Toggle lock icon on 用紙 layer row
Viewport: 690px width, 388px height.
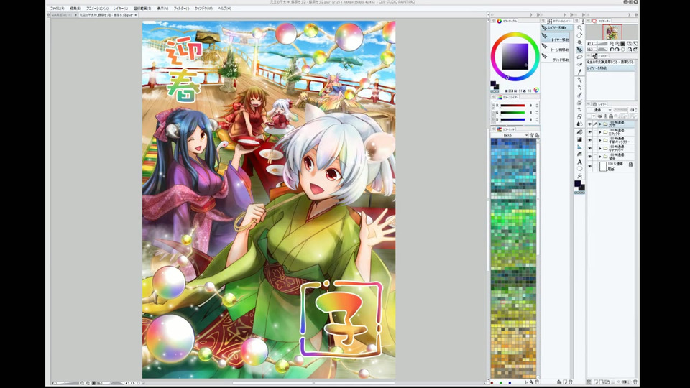630,164
